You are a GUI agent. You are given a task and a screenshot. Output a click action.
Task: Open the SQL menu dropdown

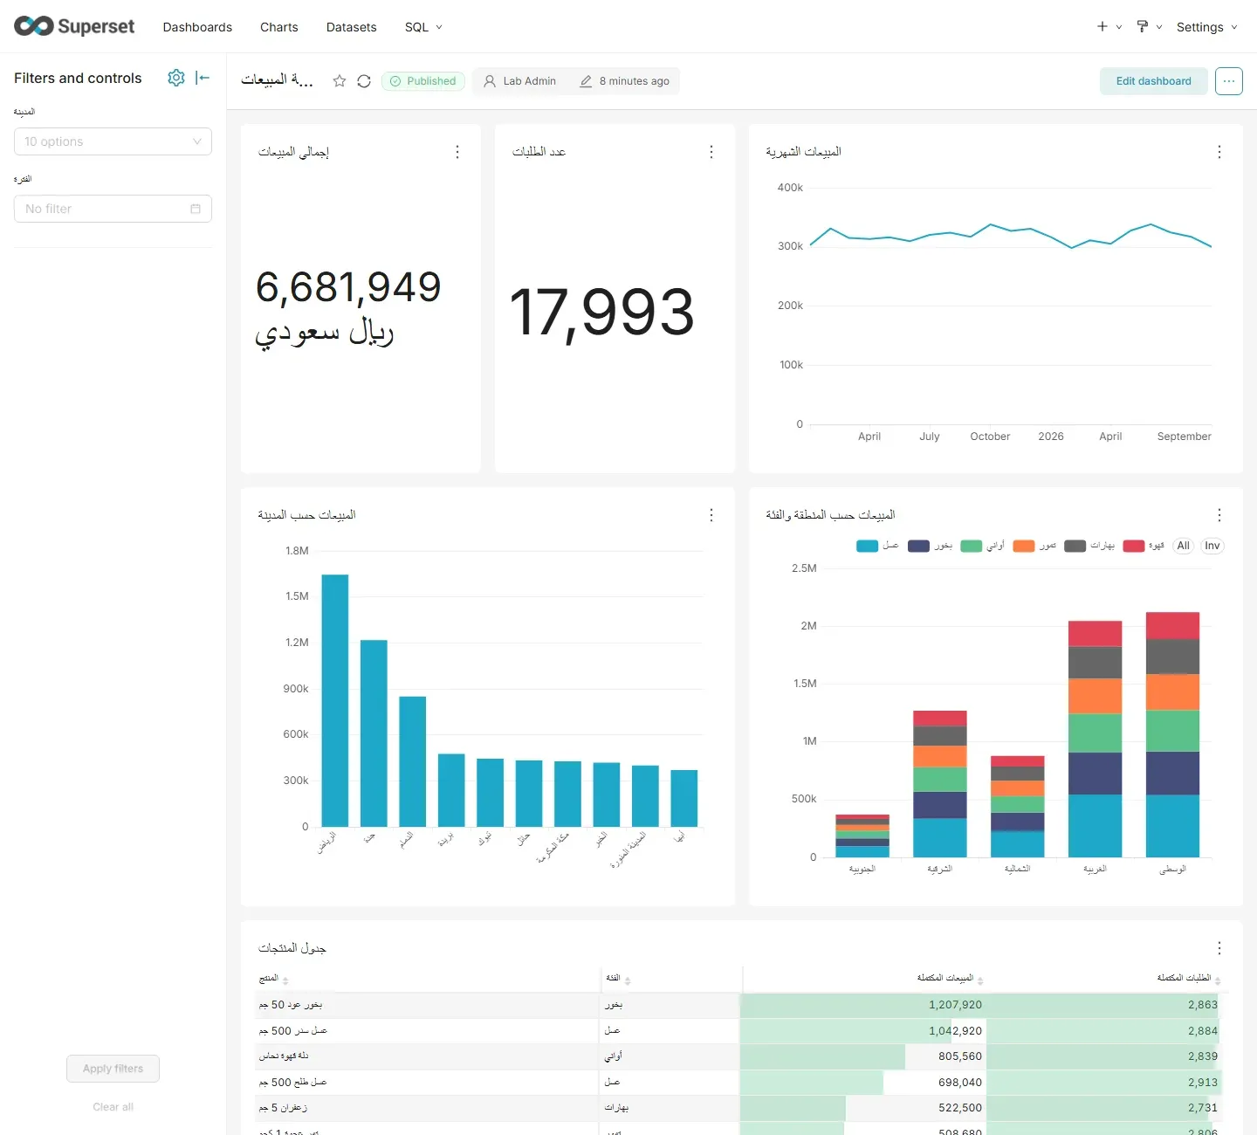[x=423, y=27]
